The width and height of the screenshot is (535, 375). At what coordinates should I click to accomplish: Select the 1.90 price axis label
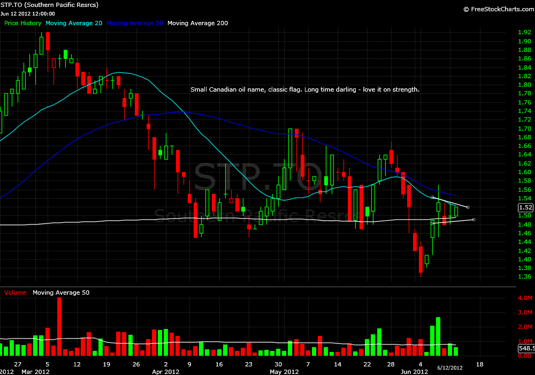point(524,41)
